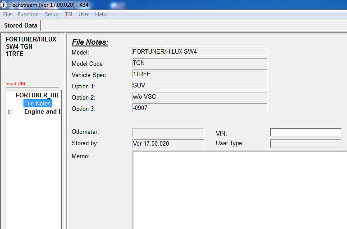Click the Model field showing FORTUNER/HILUX SW4
The width and height of the screenshot is (347, 229).
coord(200,51)
